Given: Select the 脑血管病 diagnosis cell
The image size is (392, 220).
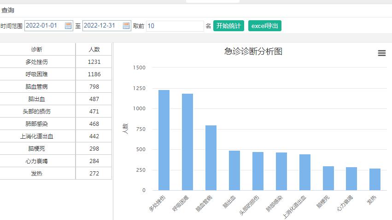Looking at the screenshot, I should 37,87.
